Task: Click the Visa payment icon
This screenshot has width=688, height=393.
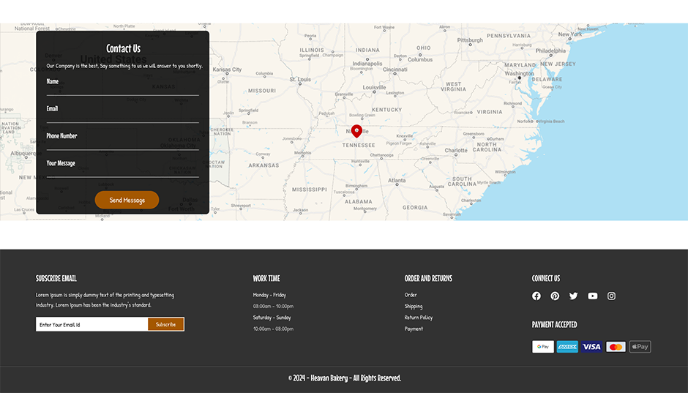Action: 591,347
